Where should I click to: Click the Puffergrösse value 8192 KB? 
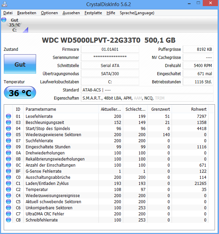click(x=198, y=49)
